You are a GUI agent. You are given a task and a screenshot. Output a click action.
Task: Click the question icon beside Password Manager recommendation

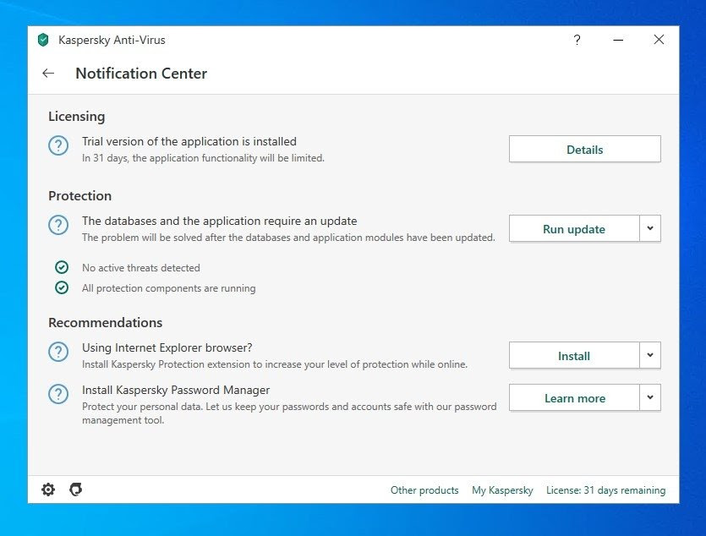pos(58,394)
